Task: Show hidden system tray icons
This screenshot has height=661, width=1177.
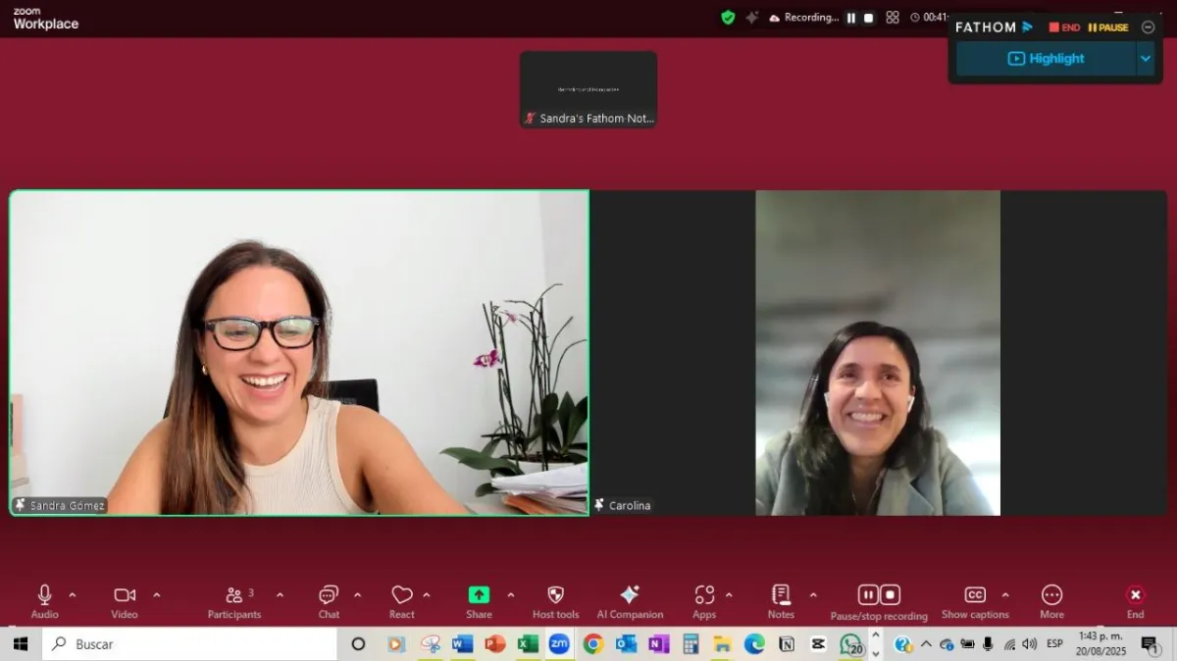Action: click(x=926, y=644)
